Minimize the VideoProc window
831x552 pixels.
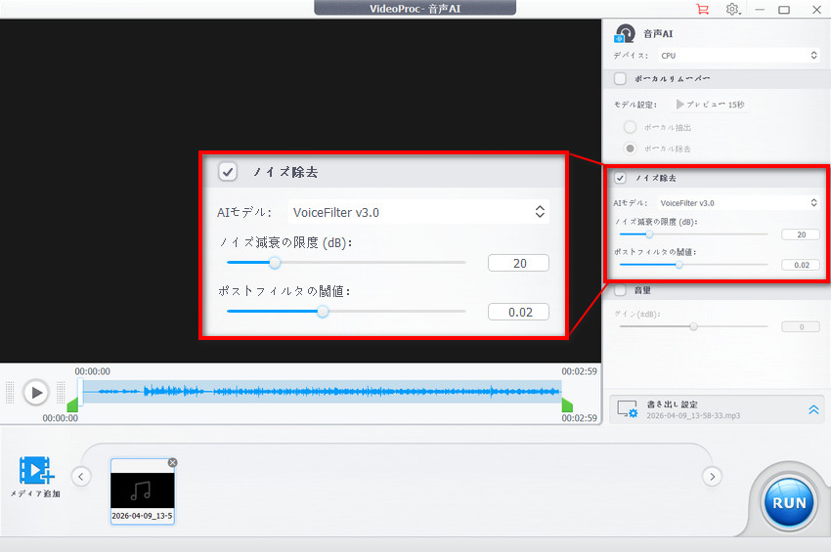[760, 10]
